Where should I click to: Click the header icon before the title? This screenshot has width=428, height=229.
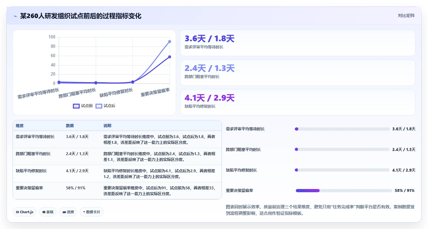click(15, 16)
